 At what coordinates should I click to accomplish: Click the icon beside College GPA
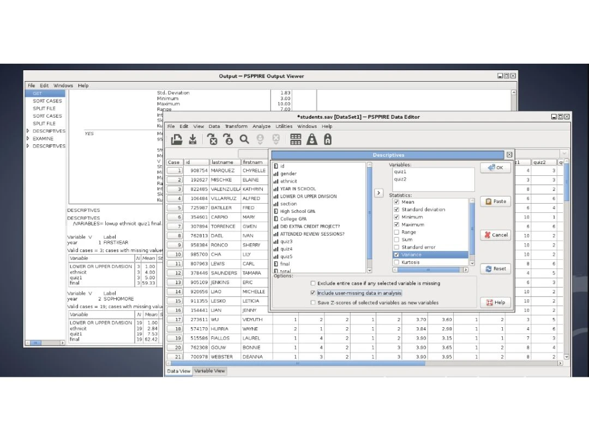[276, 219]
